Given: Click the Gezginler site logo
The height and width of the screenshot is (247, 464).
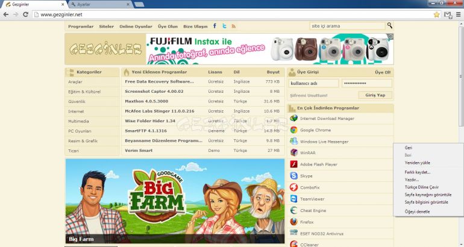Looking at the screenshot, I should tap(105, 49).
